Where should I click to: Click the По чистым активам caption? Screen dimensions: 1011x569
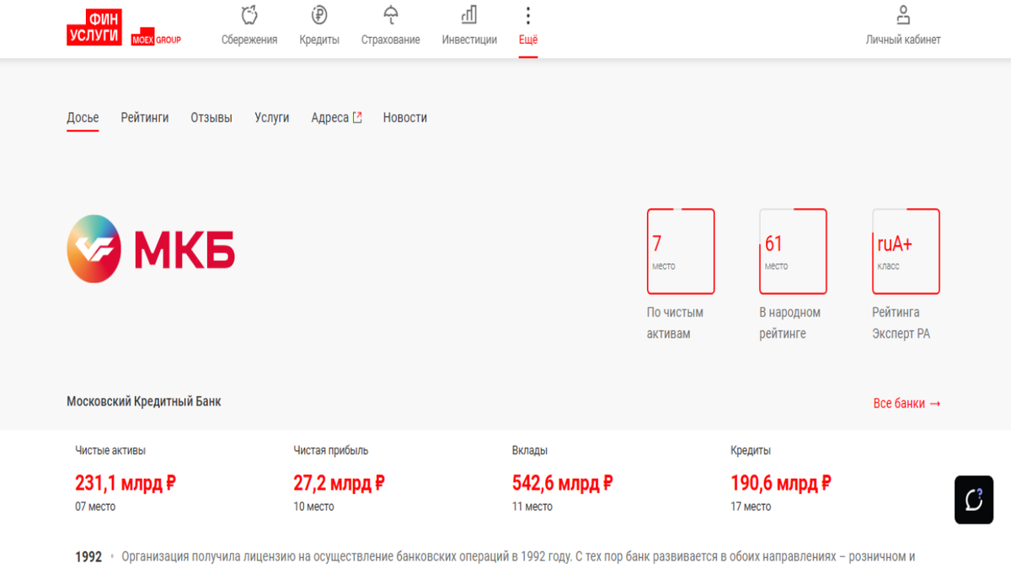(x=675, y=323)
